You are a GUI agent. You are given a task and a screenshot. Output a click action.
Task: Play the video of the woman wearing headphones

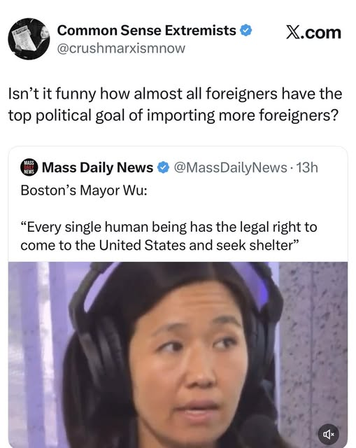(x=178, y=355)
